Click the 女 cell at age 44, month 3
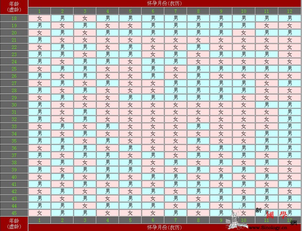The height and width of the screenshot is (231, 302). 85,206
